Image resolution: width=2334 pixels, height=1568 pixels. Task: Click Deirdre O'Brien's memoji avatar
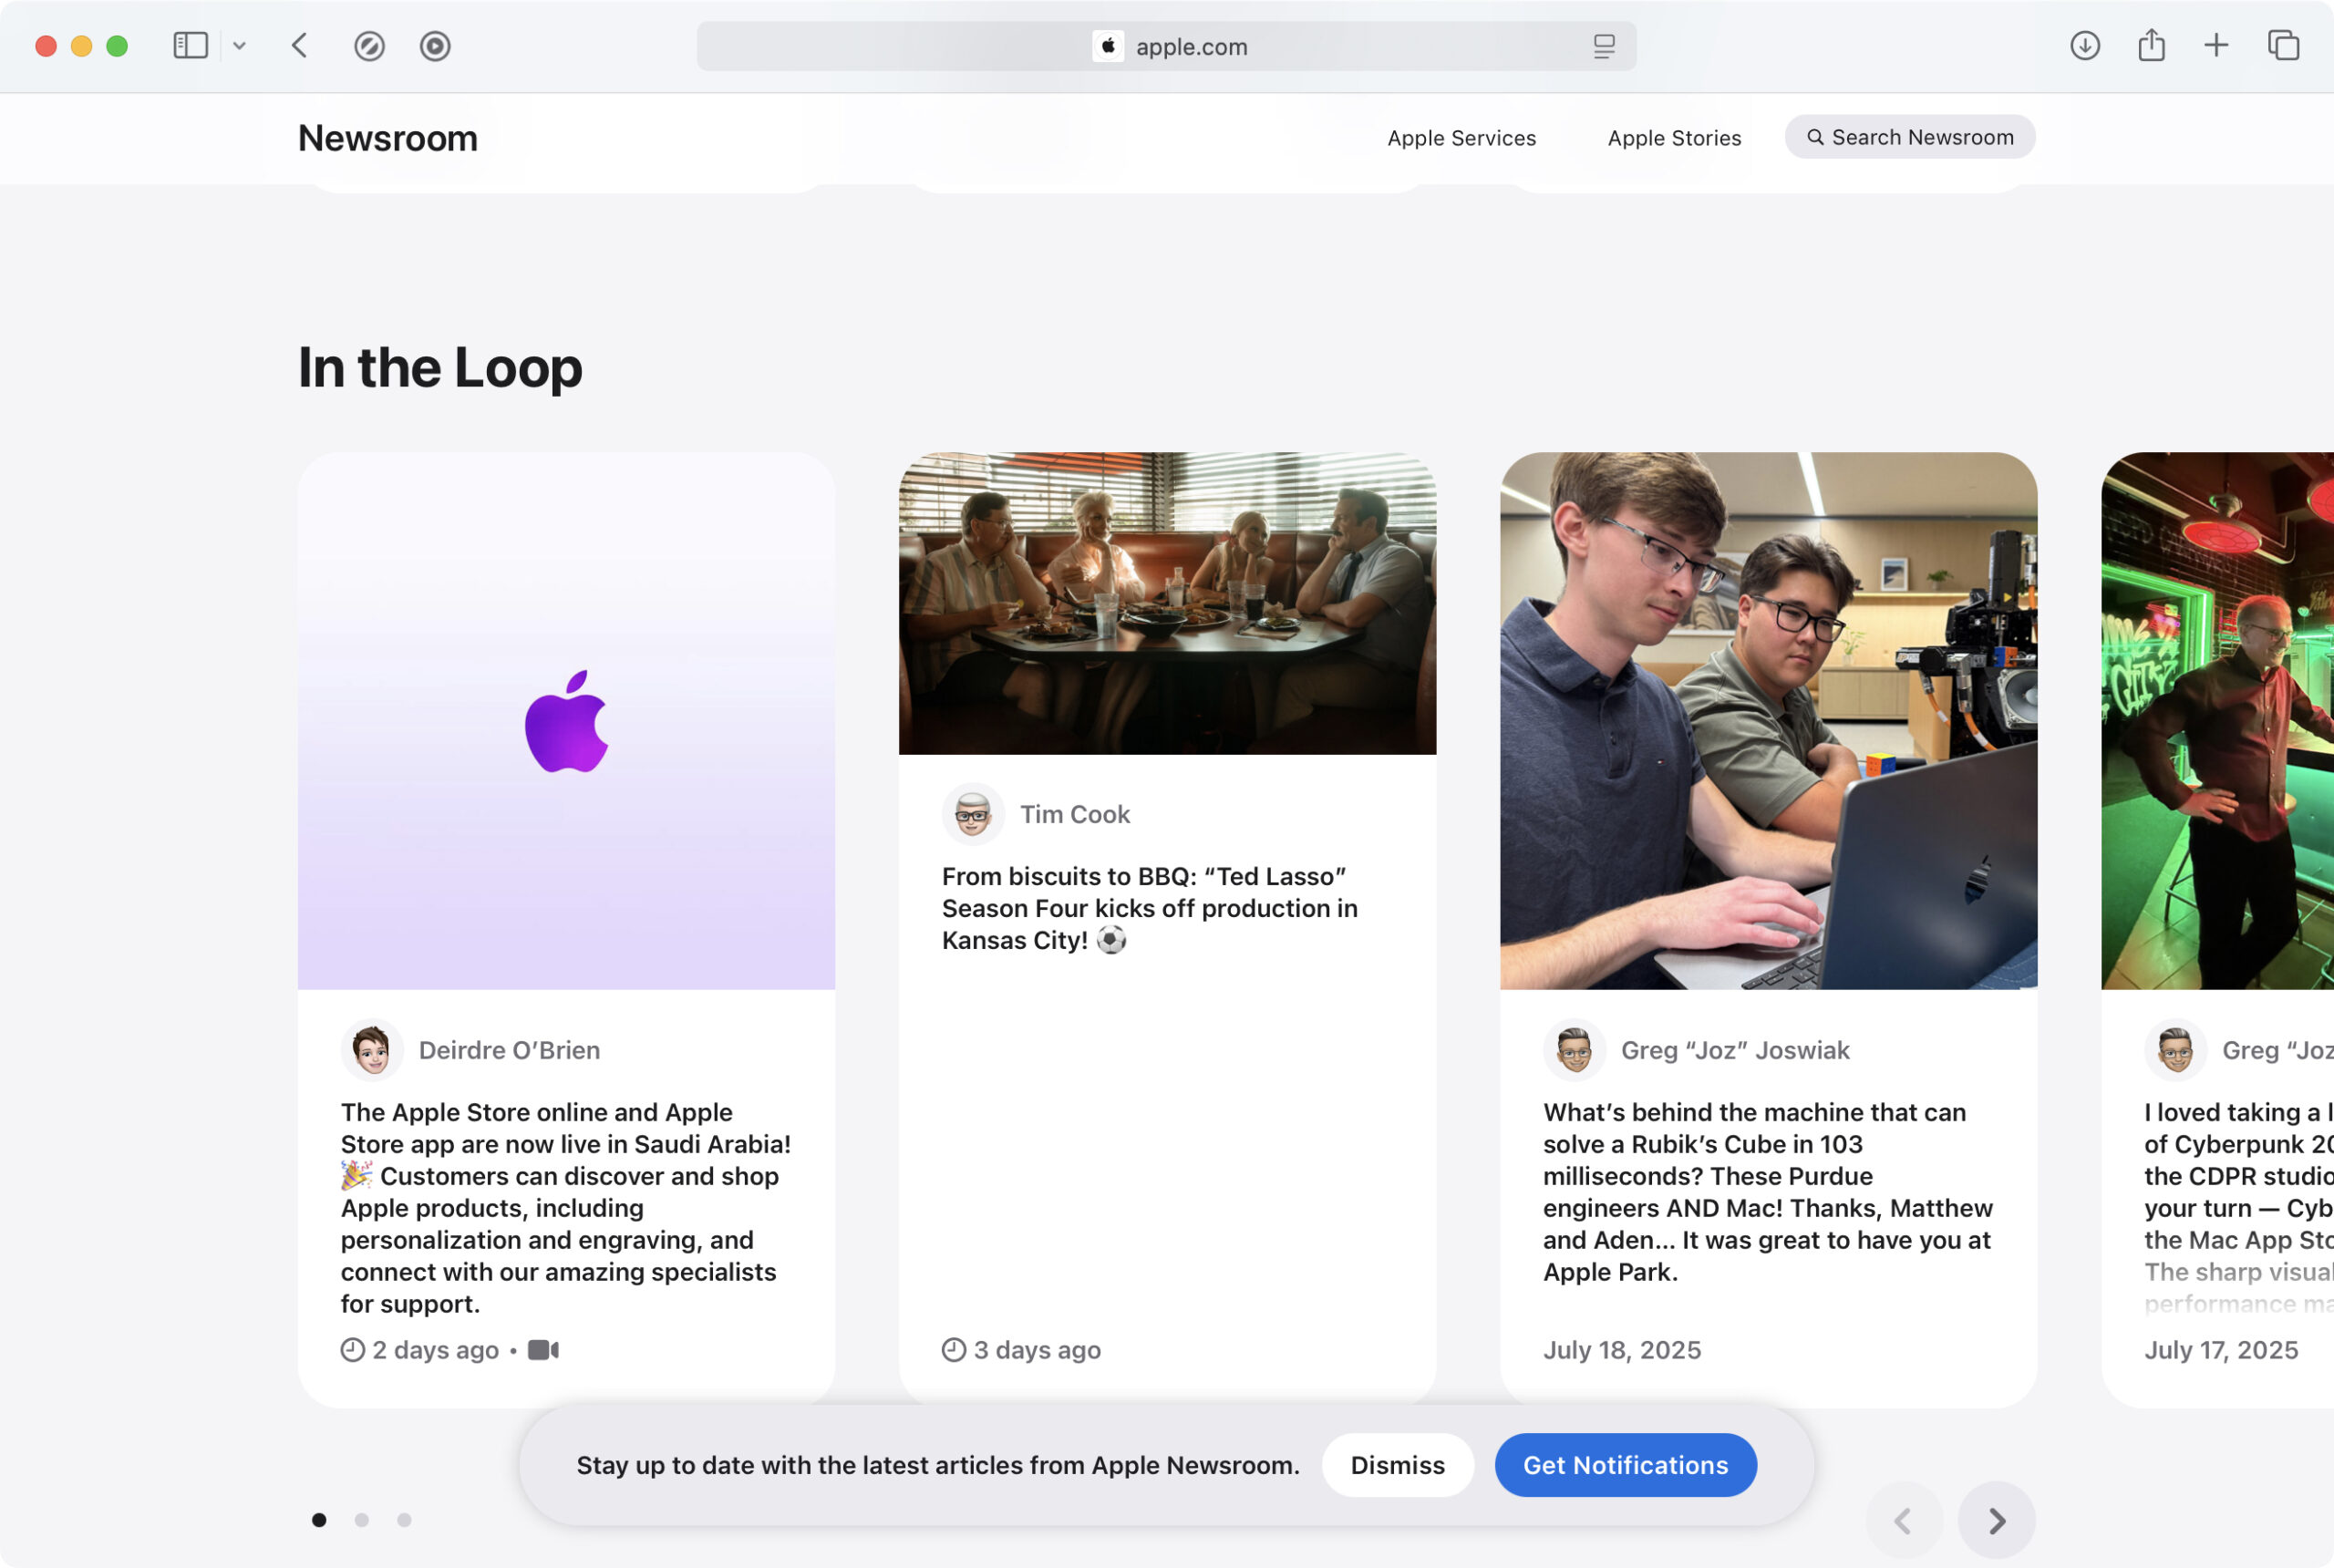point(372,1050)
